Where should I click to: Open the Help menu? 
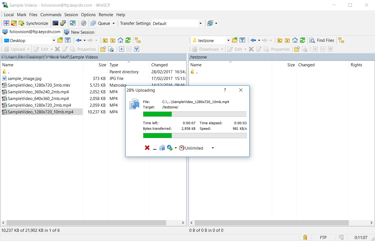(121, 15)
